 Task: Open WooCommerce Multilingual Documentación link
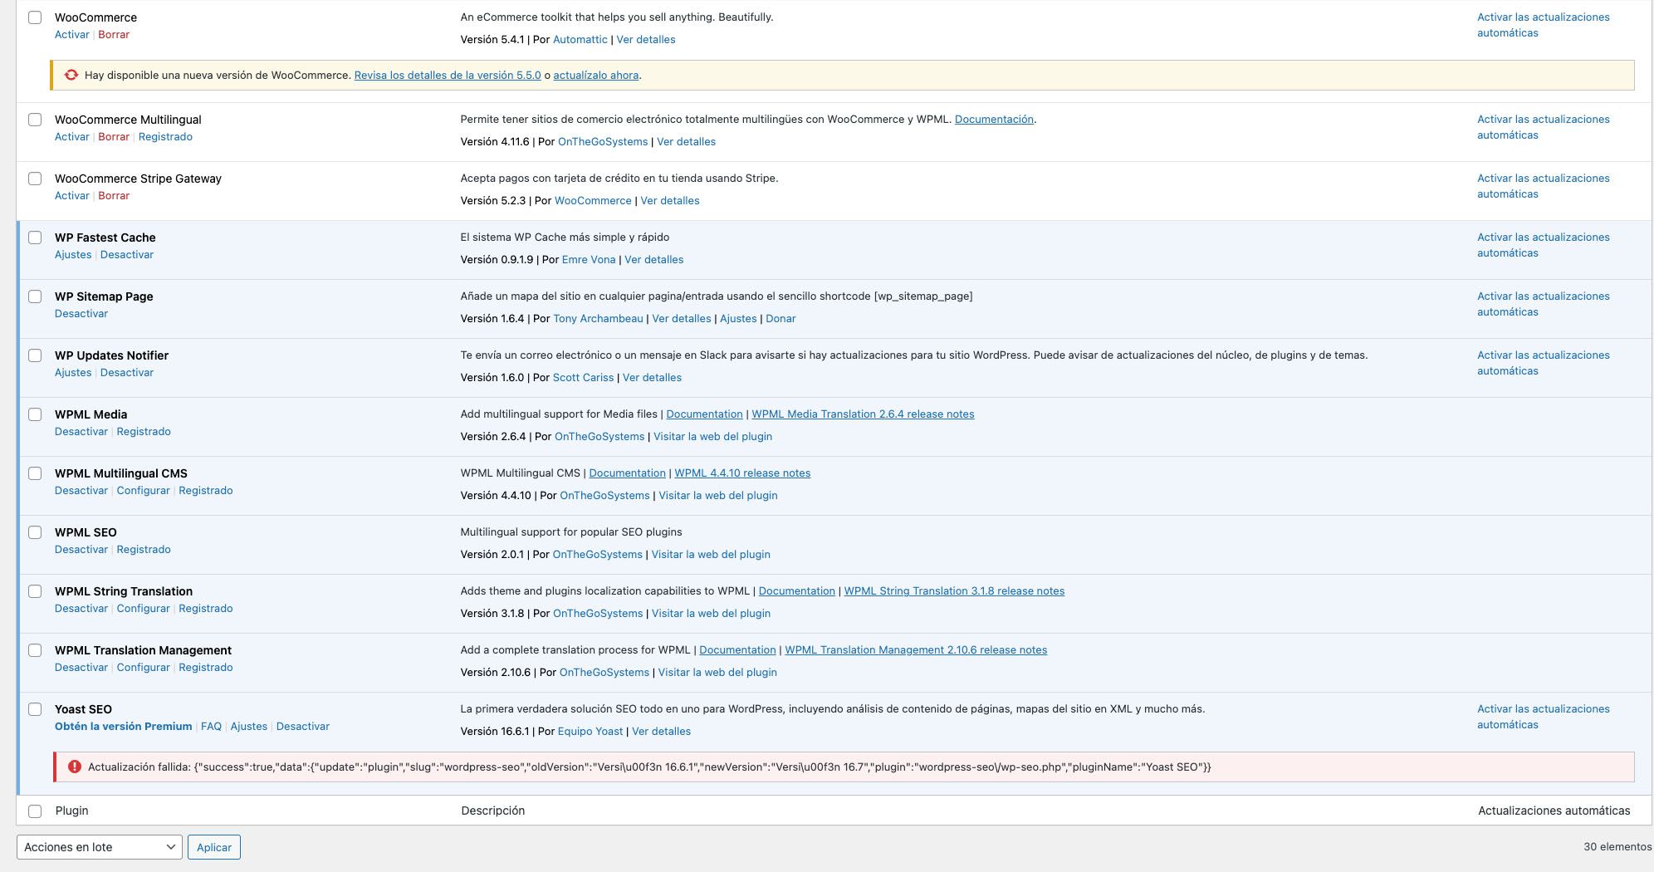(x=994, y=119)
